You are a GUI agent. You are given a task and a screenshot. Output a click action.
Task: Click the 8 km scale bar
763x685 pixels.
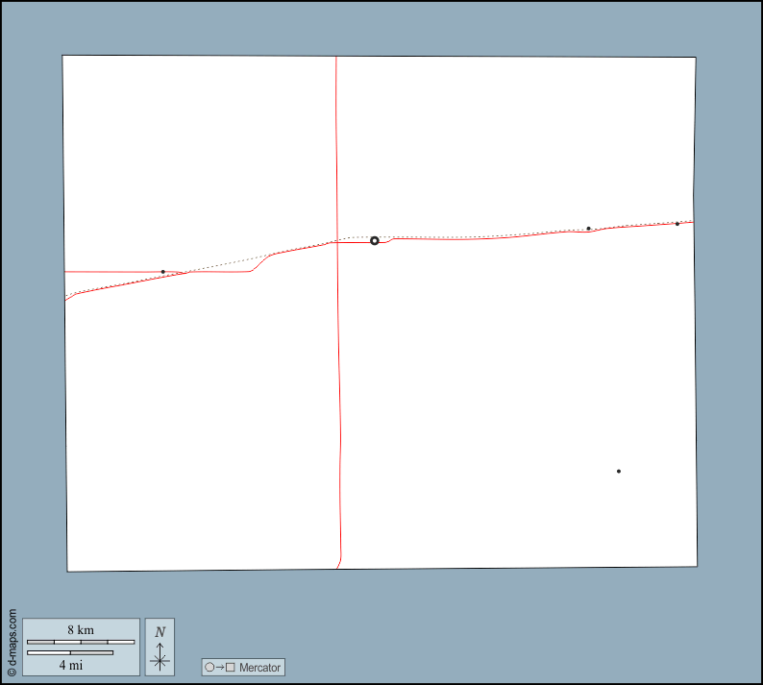(x=81, y=642)
